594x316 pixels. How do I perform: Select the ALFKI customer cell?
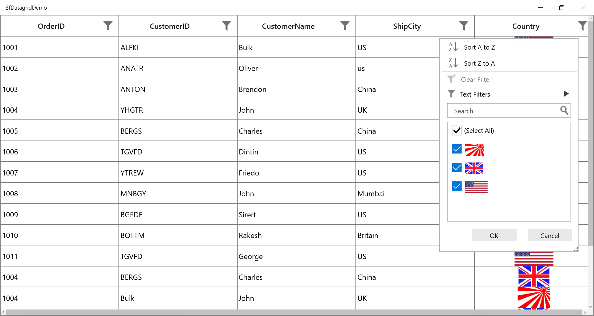click(x=178, y=47)
